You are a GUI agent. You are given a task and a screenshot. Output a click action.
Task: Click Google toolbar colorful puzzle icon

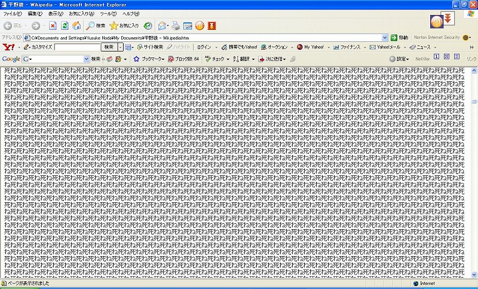(x=118, y=59)
